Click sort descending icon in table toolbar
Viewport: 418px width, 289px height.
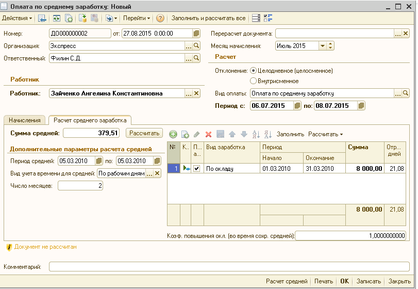(267, 134)
